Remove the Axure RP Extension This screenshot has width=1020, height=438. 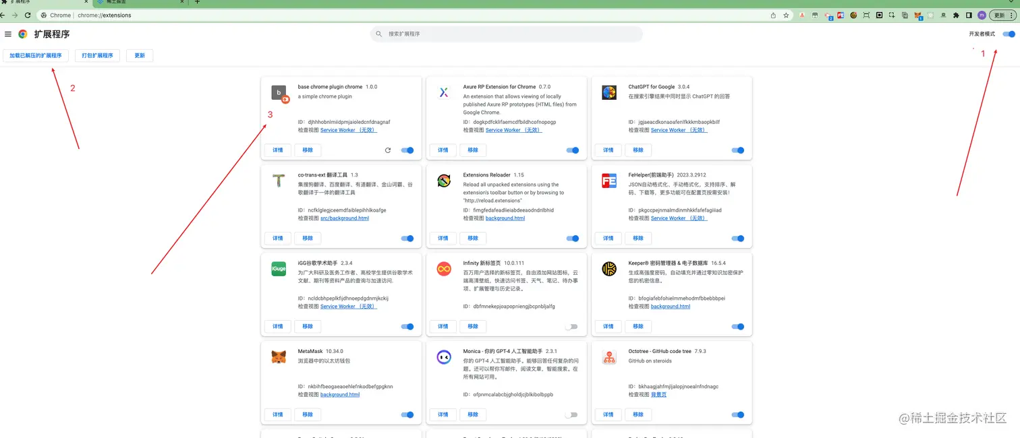point(473,150)
